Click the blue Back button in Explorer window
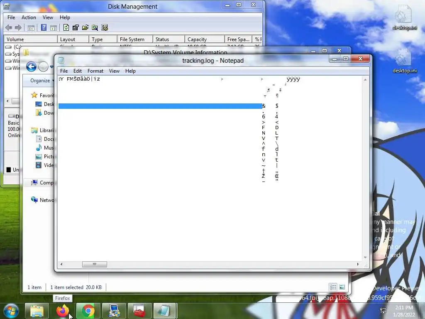 pos(31,66)
